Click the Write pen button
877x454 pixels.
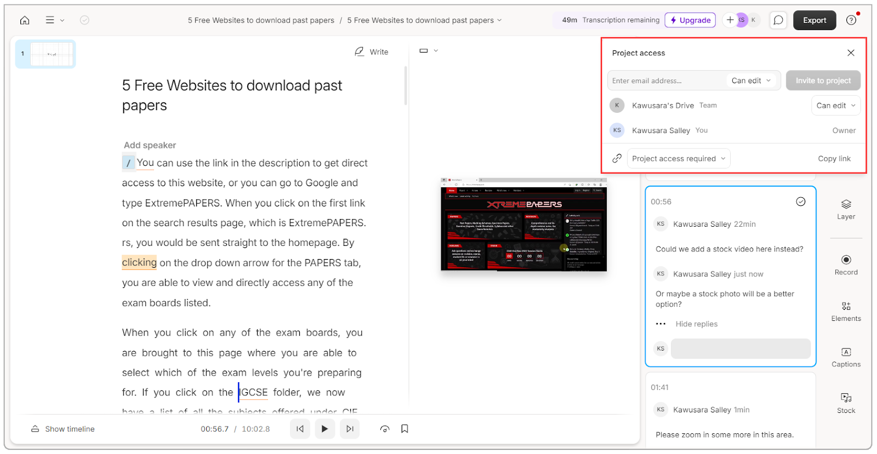pyautogui.click(x=372, y=51)
